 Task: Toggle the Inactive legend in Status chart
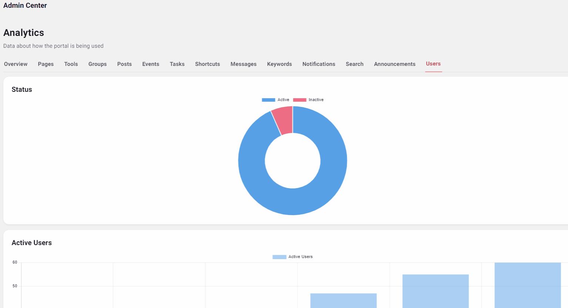[x=308, y=100]
